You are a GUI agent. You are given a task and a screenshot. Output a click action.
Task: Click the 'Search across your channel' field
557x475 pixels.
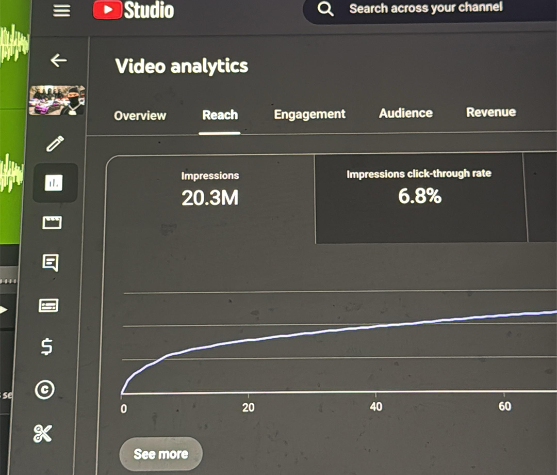[x=425, y=9]
